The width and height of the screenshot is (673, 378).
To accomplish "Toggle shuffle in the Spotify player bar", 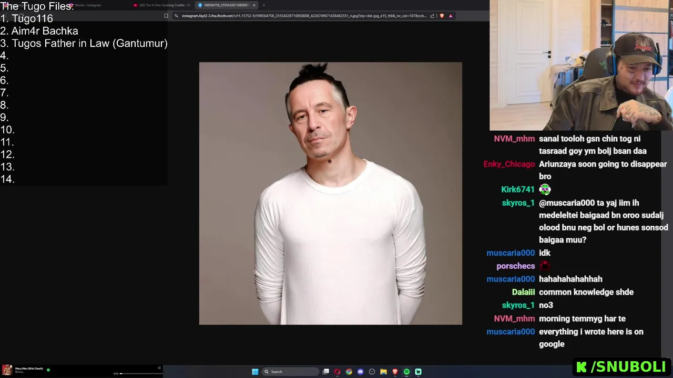I will [159, 367].
